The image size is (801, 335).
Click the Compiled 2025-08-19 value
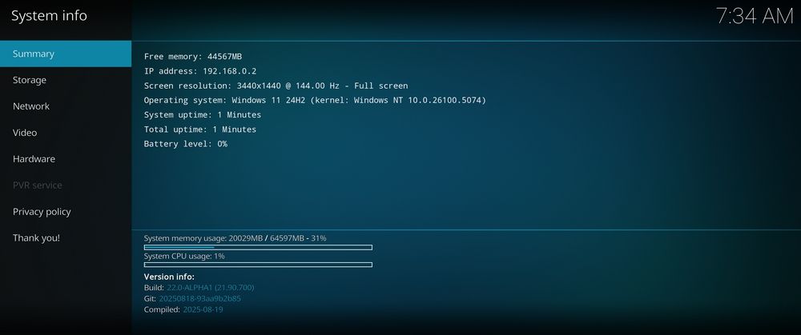click(x=203, y=309)
